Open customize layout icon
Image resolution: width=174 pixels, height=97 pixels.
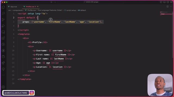(x=171, y=2)
